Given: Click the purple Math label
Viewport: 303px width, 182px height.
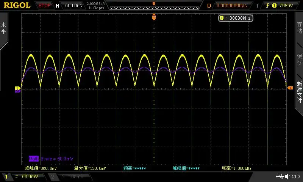Looking at the screenshot, I should (x=34, y=159).
